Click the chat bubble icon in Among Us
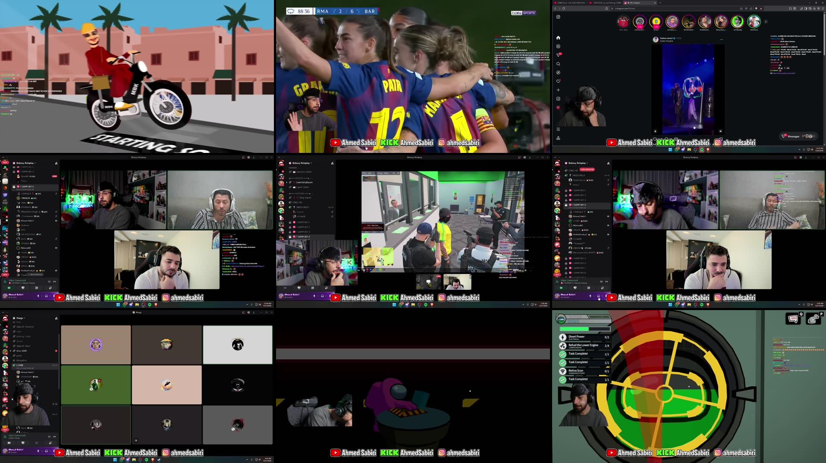 794,319
